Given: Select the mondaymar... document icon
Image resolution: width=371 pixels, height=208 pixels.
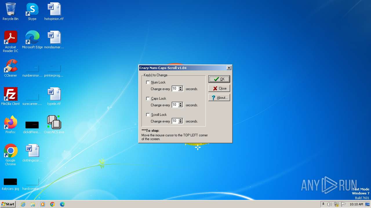Looking at the screenshot, I should tap(54, 40).
